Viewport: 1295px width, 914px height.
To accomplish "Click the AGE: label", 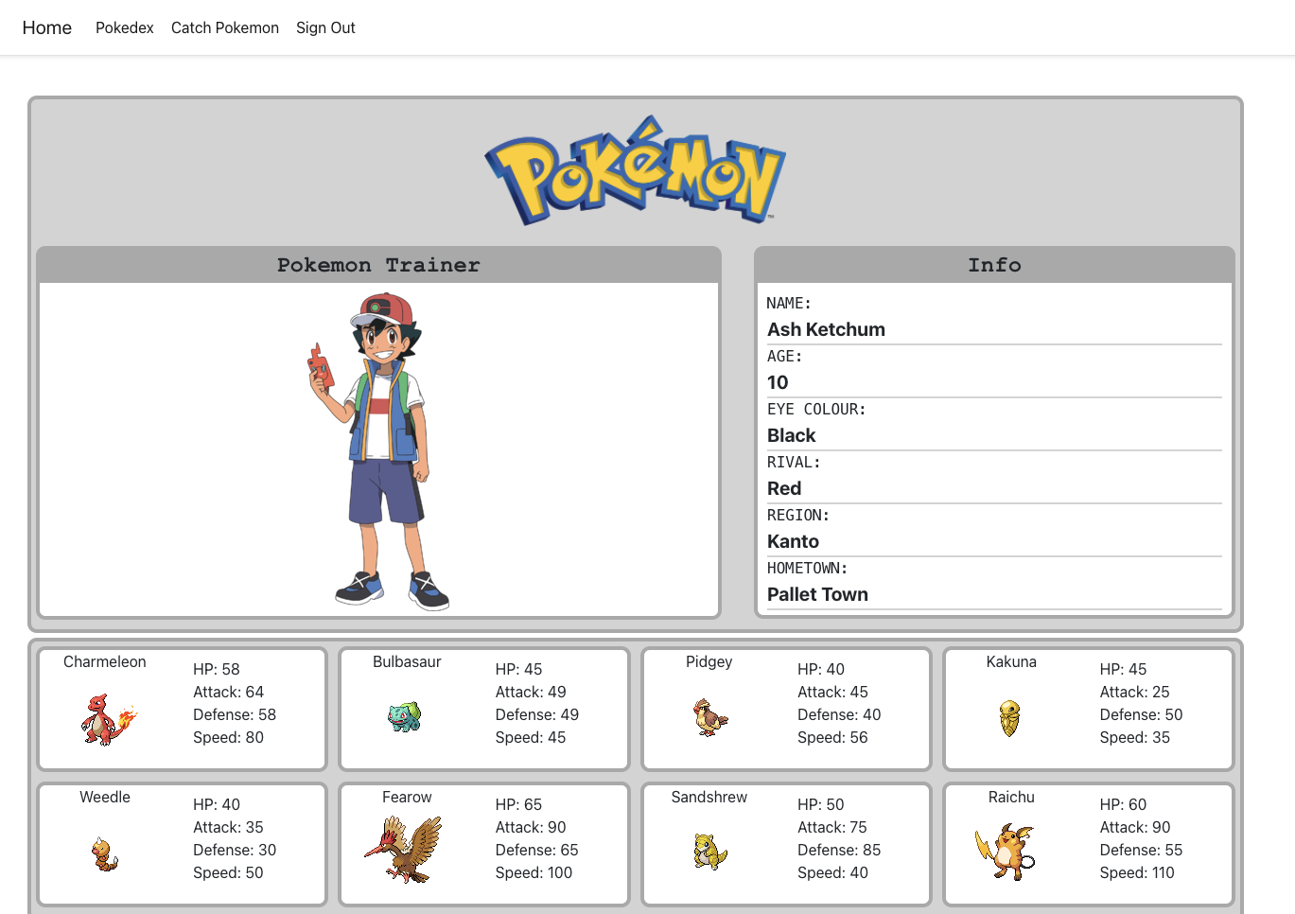I will pyautogui.click(x=784, y=357).
